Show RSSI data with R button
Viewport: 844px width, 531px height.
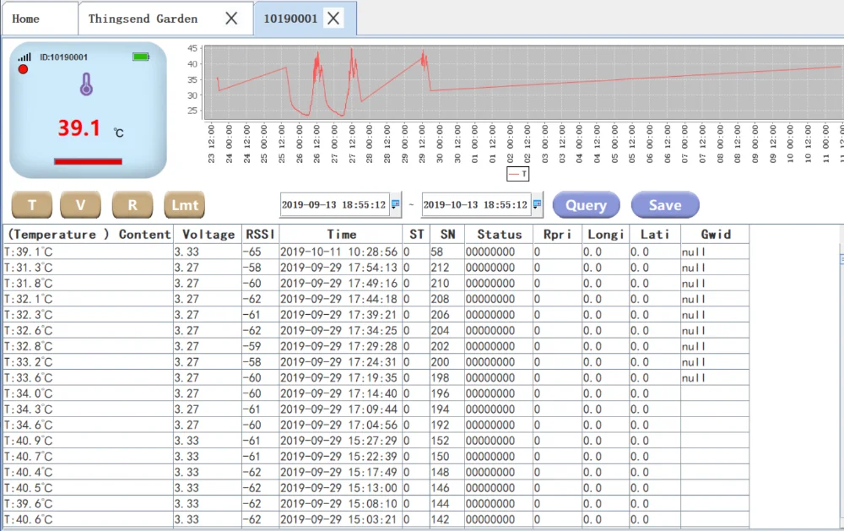point(133,205)
